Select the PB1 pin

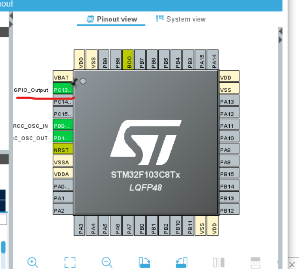pyautogui.click(x=152, y=226)
